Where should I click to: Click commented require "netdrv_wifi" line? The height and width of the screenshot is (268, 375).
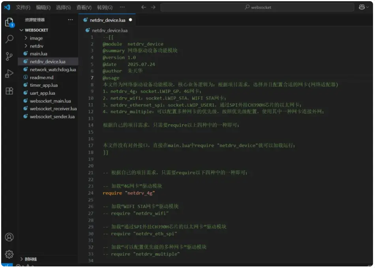coord(136,213)
